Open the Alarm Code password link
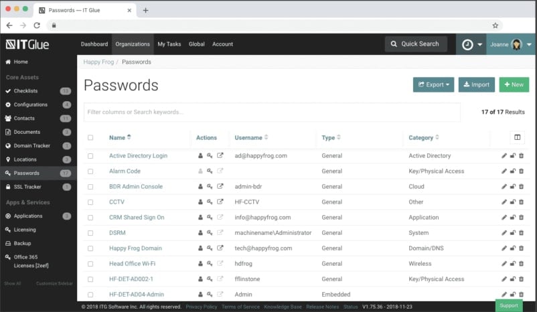This screenshot has height=312, width=537. [x=125, y=171]
